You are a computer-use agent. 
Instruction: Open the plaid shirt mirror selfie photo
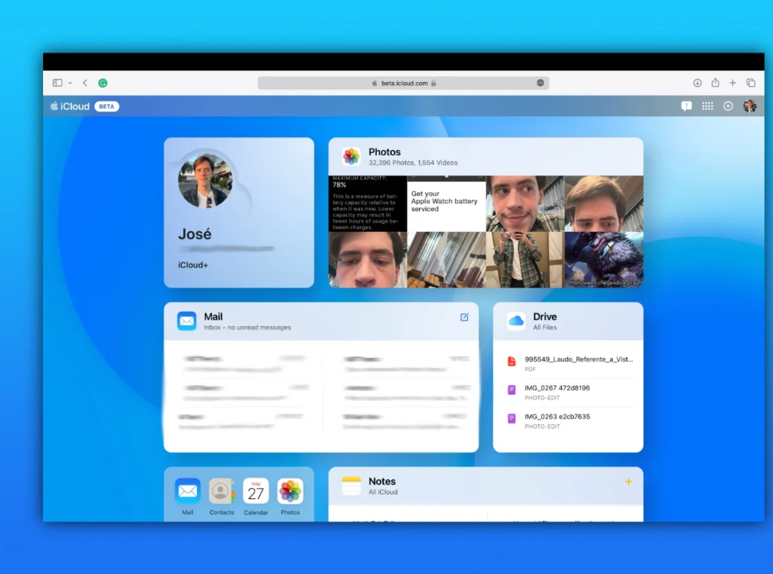[524, 259]
